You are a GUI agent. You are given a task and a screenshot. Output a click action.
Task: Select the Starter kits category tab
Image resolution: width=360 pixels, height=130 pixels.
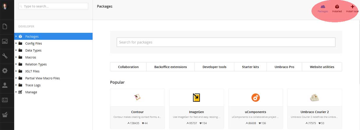coord(251,67)
